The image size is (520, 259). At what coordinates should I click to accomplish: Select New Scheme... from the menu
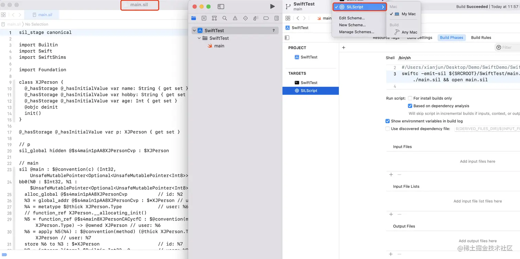tap(352, 25)
